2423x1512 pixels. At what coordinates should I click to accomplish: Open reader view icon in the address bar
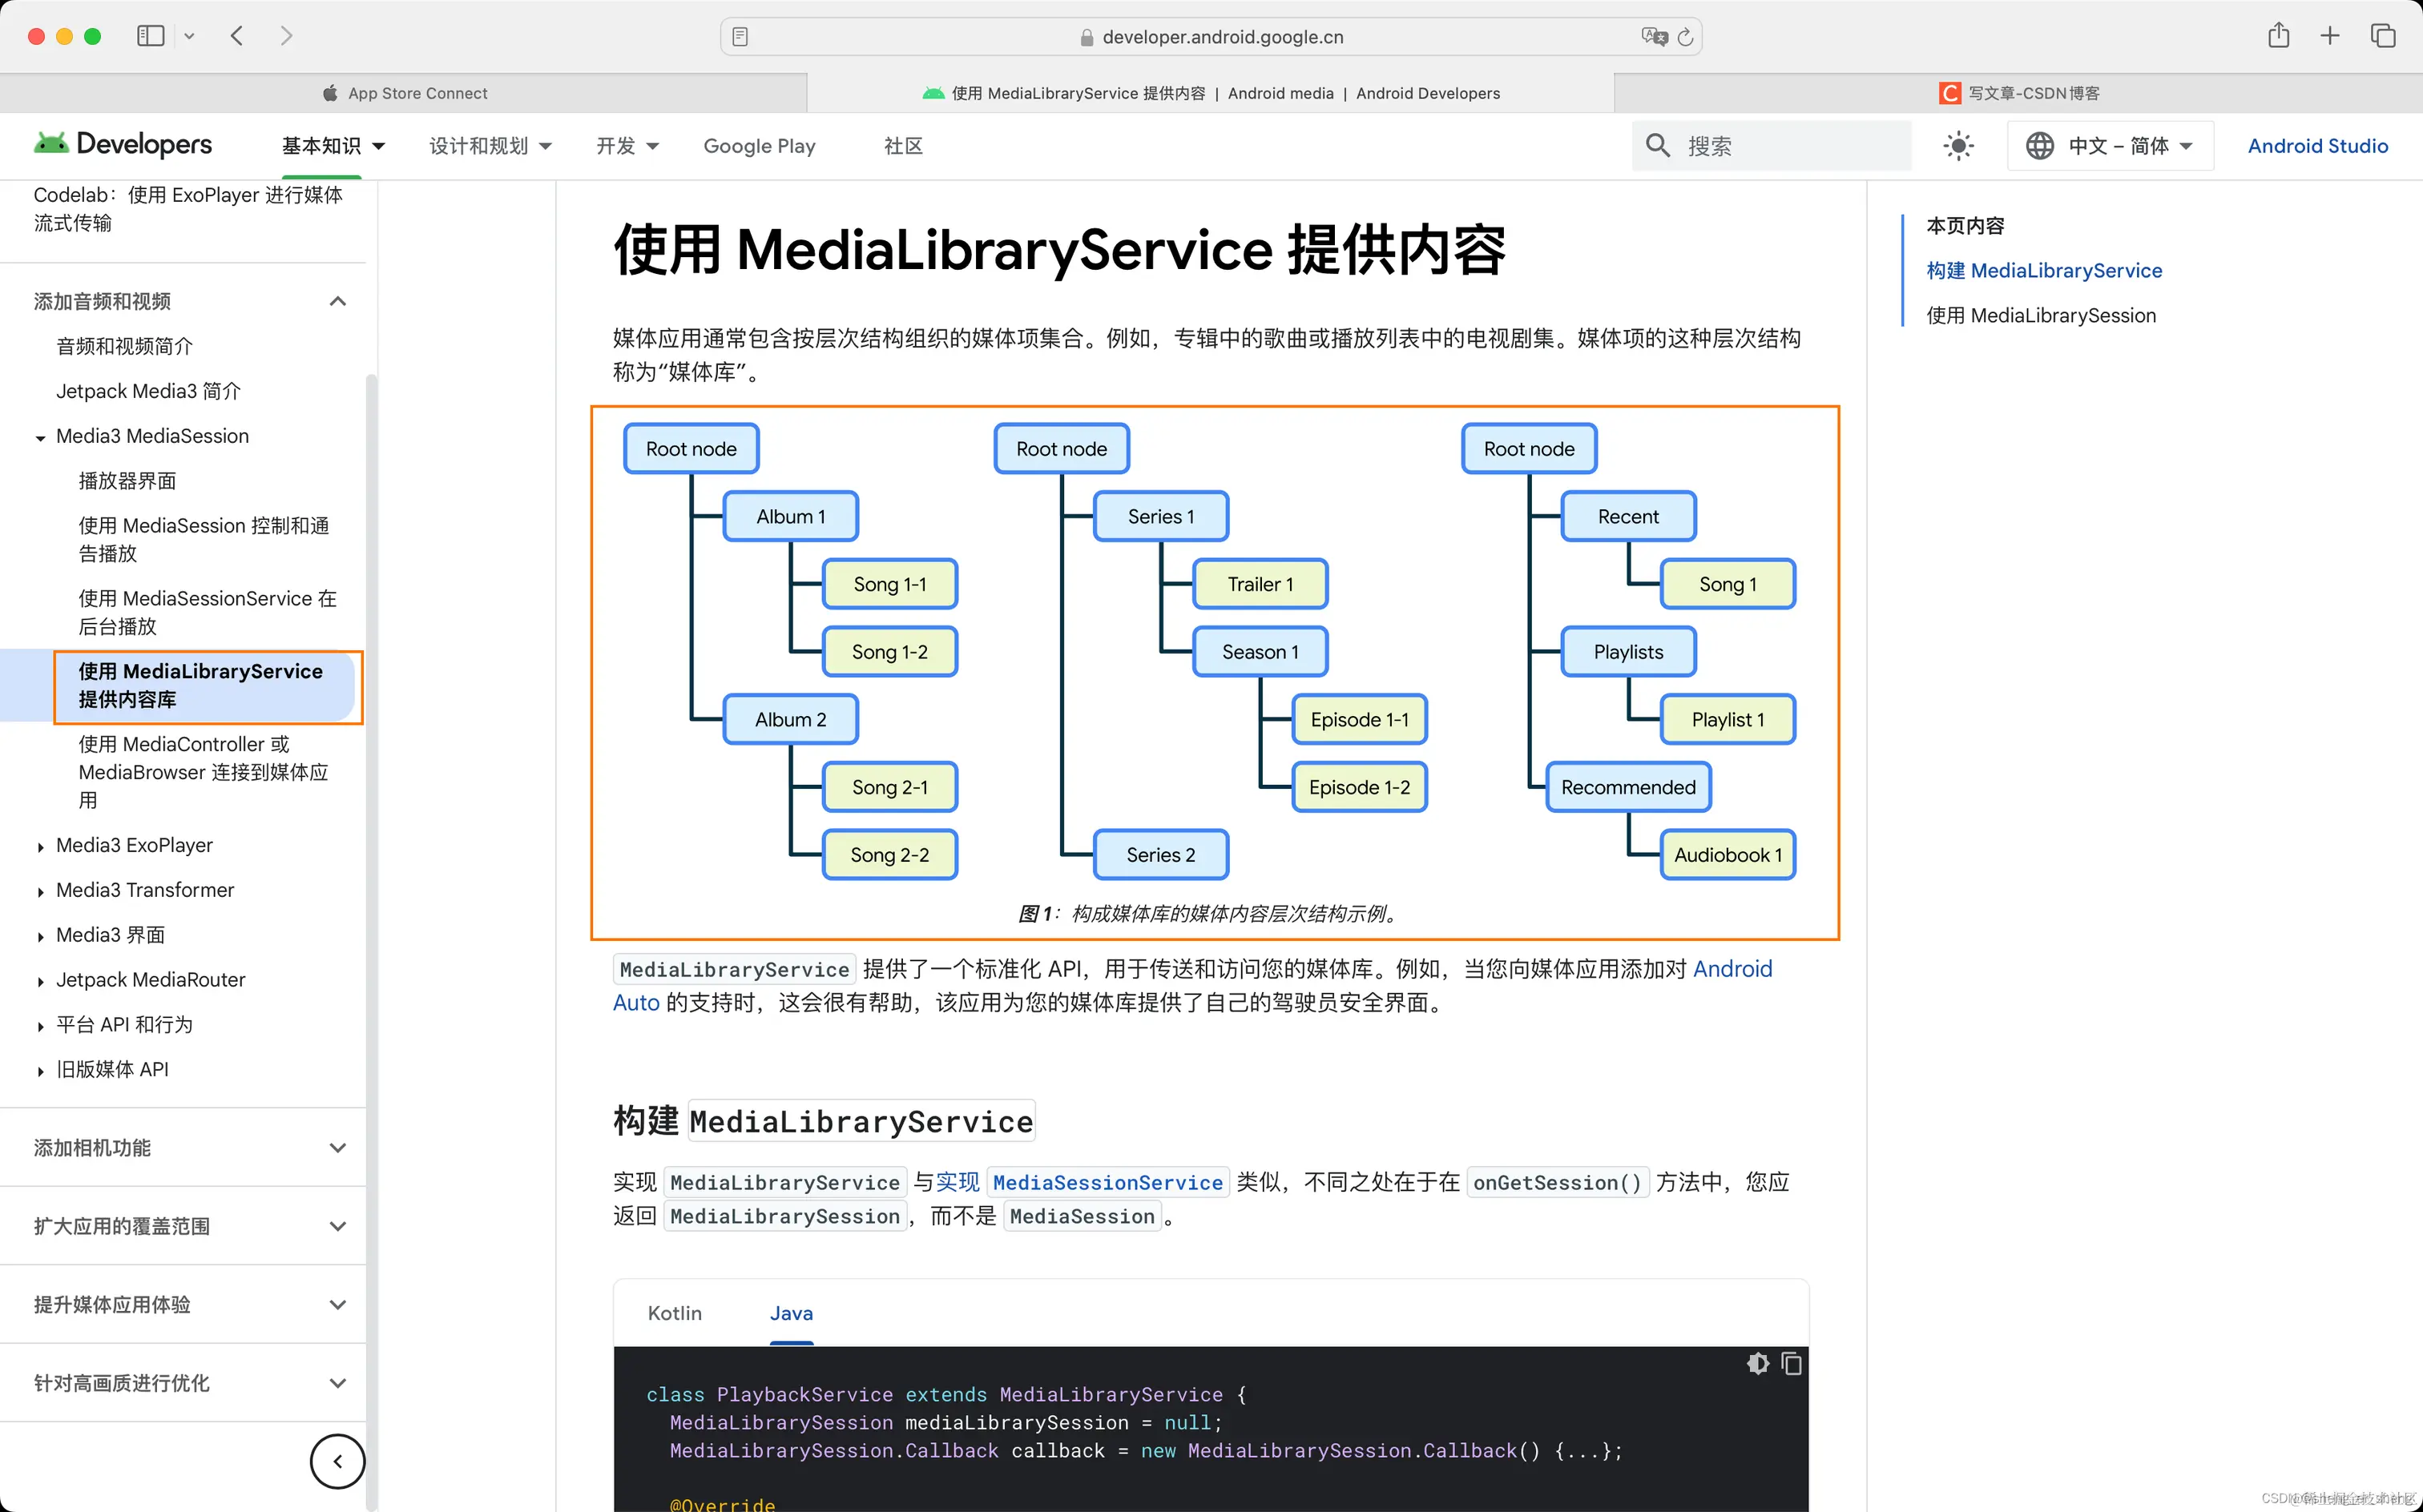click(x=740, y=36)
